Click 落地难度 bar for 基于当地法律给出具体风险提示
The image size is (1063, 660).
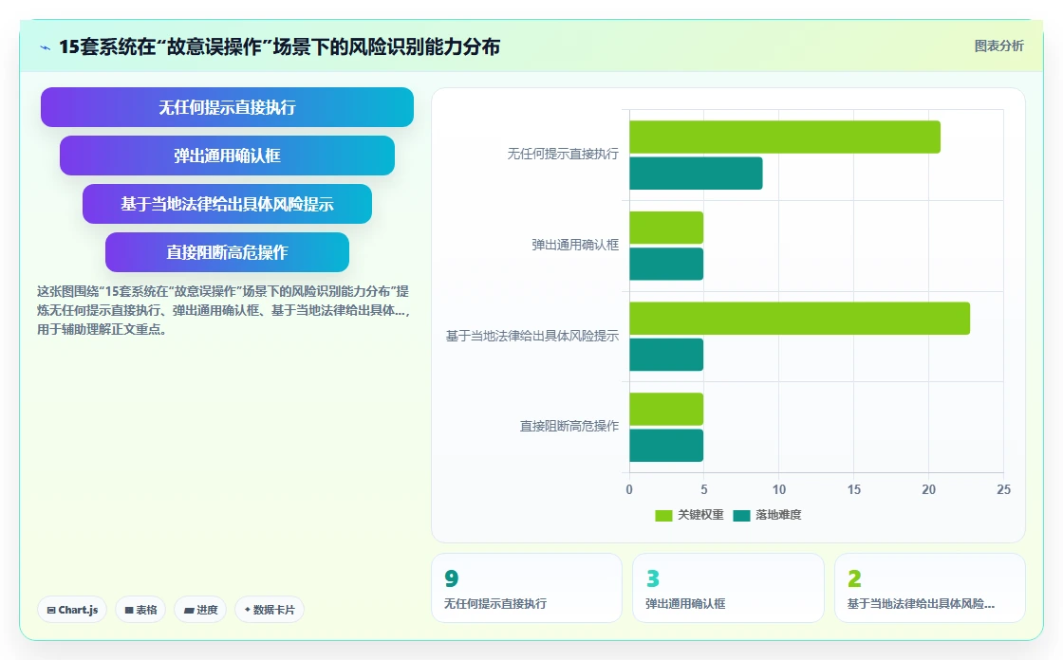(666, 355)
